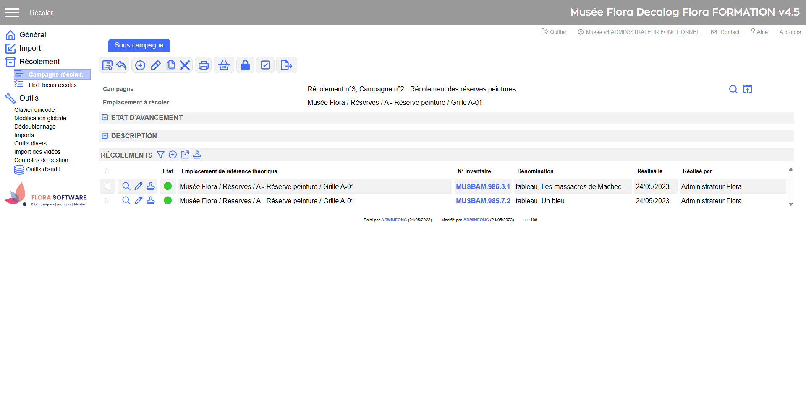This screenshot has height=396, width=806.
Task: Expand the DESCRIPTION section
Action: pos(105,136)
